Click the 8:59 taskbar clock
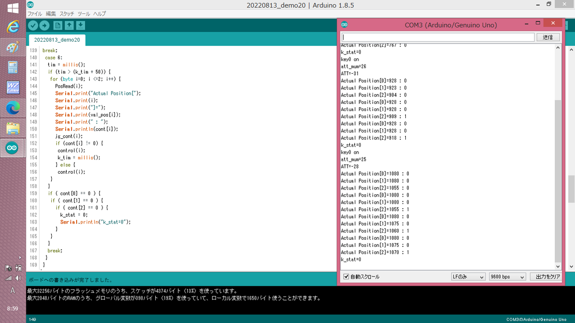Image resolution: width=575 pixels, height=323 pixels. (13, 309)
